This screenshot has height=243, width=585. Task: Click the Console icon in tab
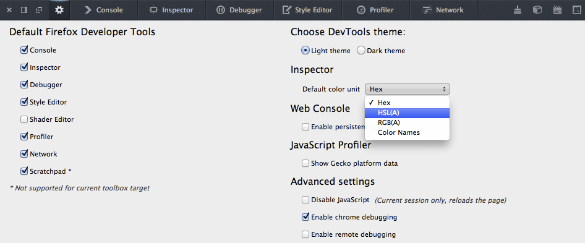pyautogui.click(x=88, y=10)
